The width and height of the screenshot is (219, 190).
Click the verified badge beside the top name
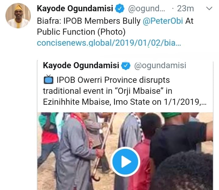(x=120, y=9)
